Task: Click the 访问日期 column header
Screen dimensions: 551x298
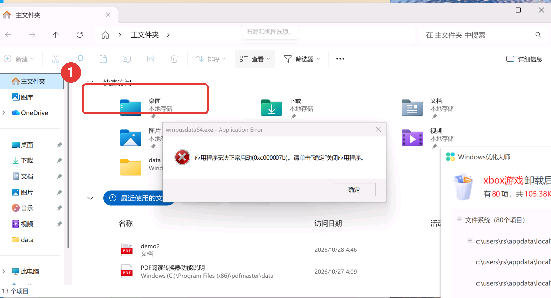Action: [328, 223]
